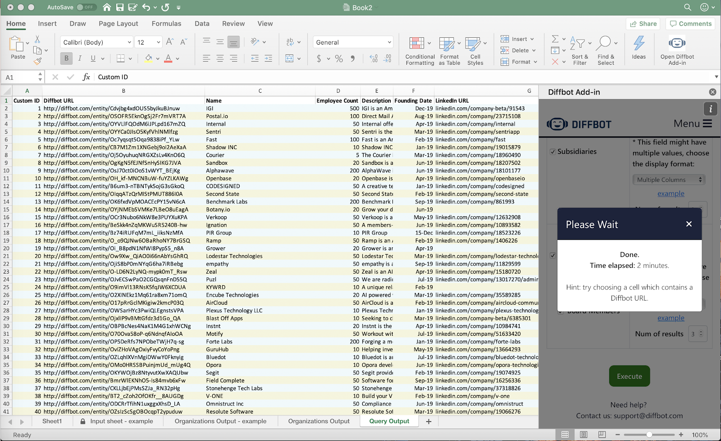The height and width of the screenshot is (441, 721).
Task: Click the percent style icon
Action: point(339,58)
